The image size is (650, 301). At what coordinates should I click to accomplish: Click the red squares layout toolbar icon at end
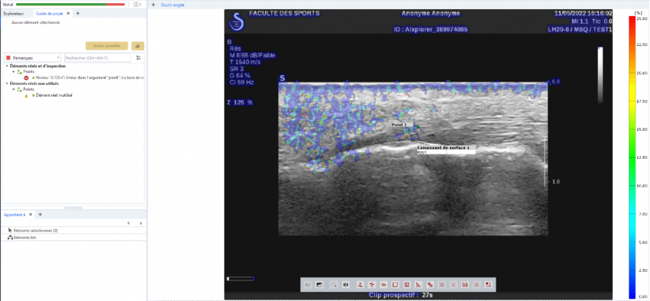489,285
